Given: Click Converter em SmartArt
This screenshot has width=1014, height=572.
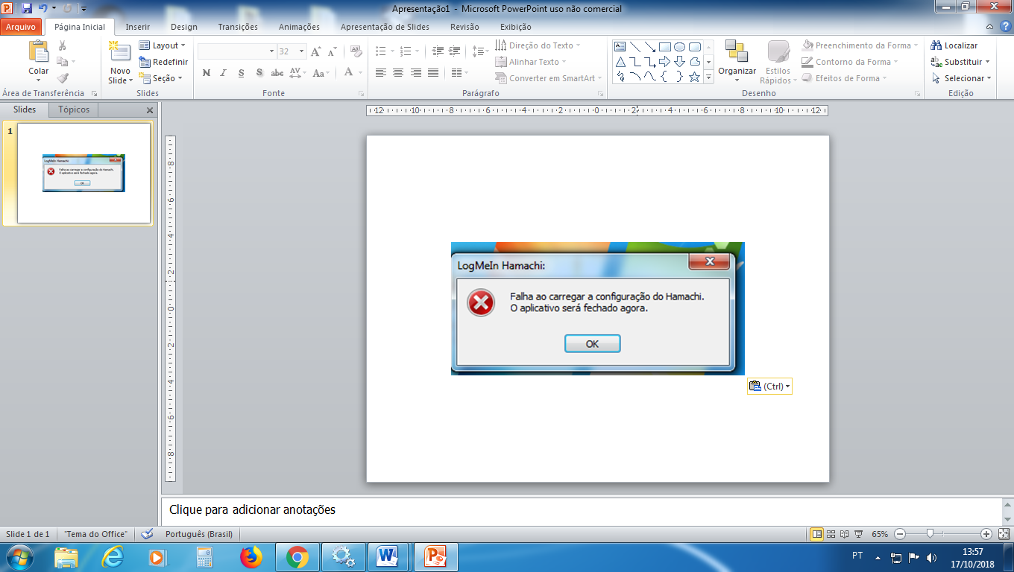Looking at the screenshot, I should 549,78.
